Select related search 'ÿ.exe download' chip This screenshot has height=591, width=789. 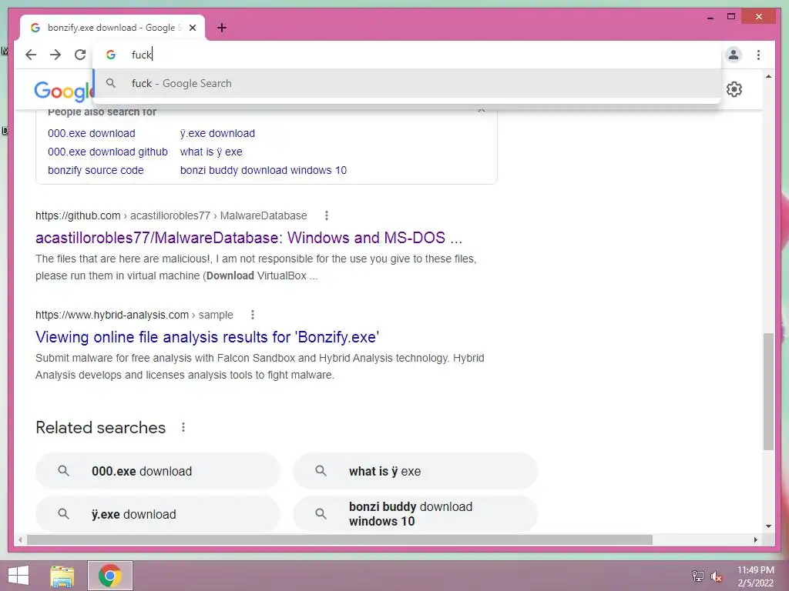click(157, 514)
